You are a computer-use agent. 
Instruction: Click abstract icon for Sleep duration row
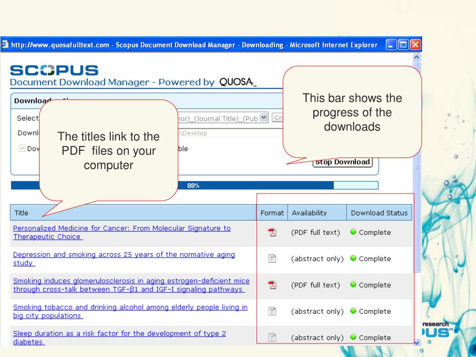(x=272, y=337)
